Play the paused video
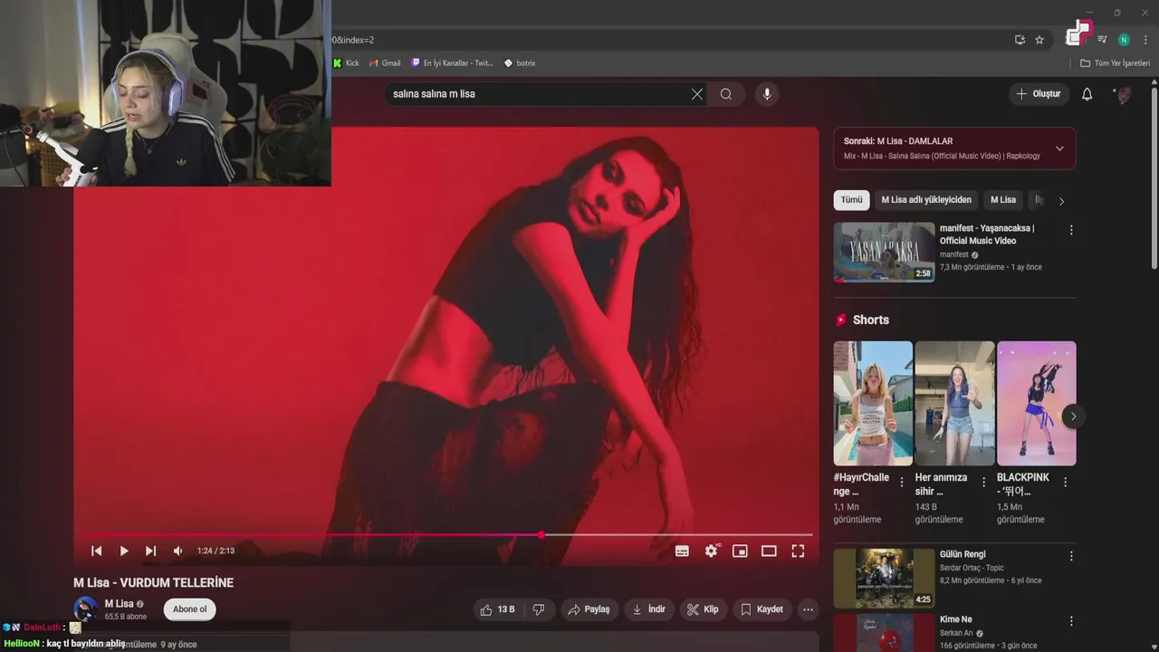 pos(124,551)
